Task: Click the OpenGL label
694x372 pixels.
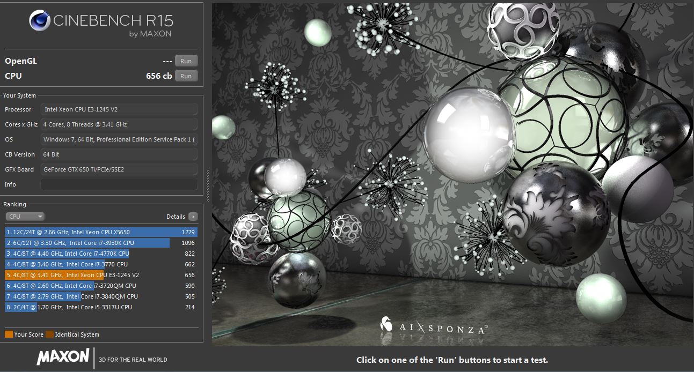Action: (21, 61)
